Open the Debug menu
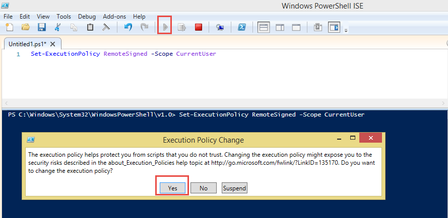 pos(87,17)
